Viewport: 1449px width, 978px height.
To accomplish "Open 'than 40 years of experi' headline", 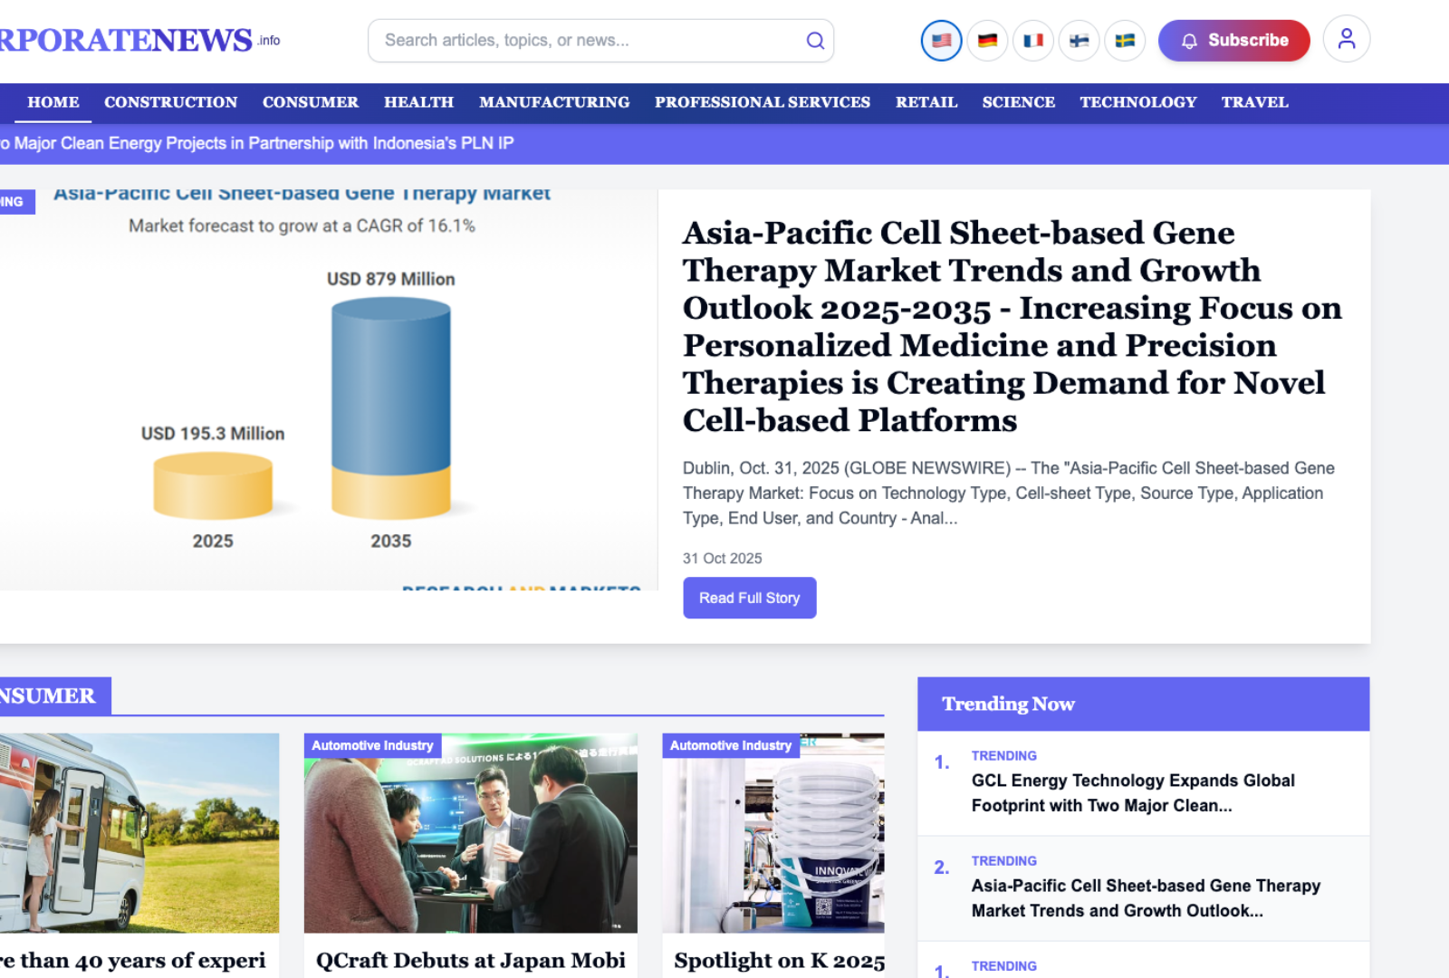I will coord(133,961).
